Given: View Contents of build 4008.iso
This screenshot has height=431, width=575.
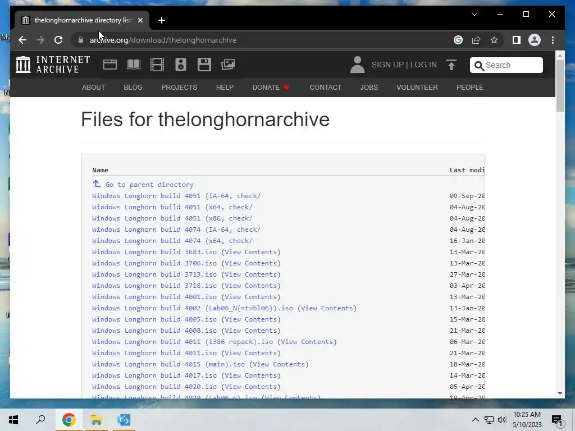Looking at the screenshot, I should [250, 331].
